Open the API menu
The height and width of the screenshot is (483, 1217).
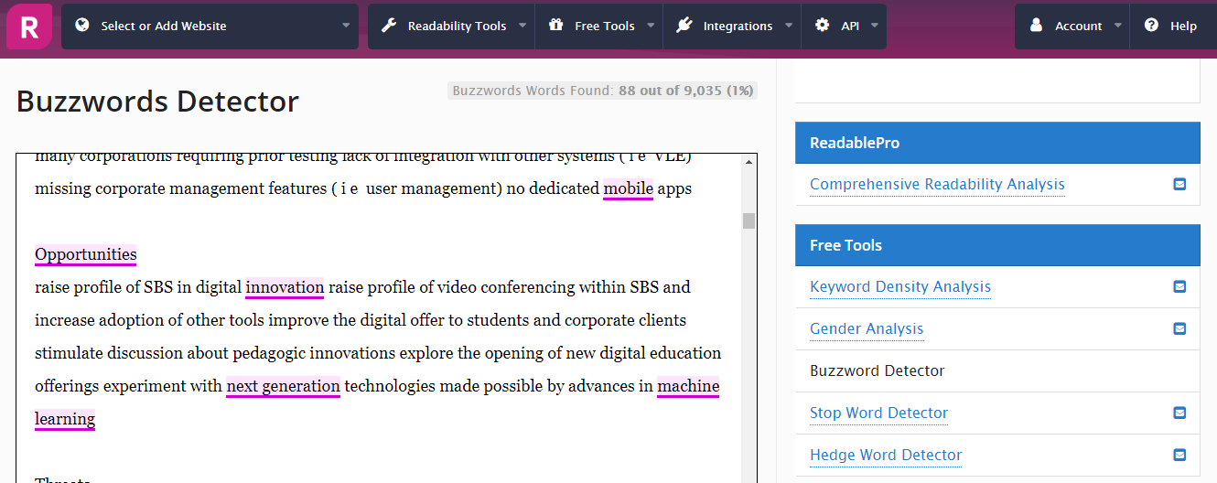click(844, 27)
